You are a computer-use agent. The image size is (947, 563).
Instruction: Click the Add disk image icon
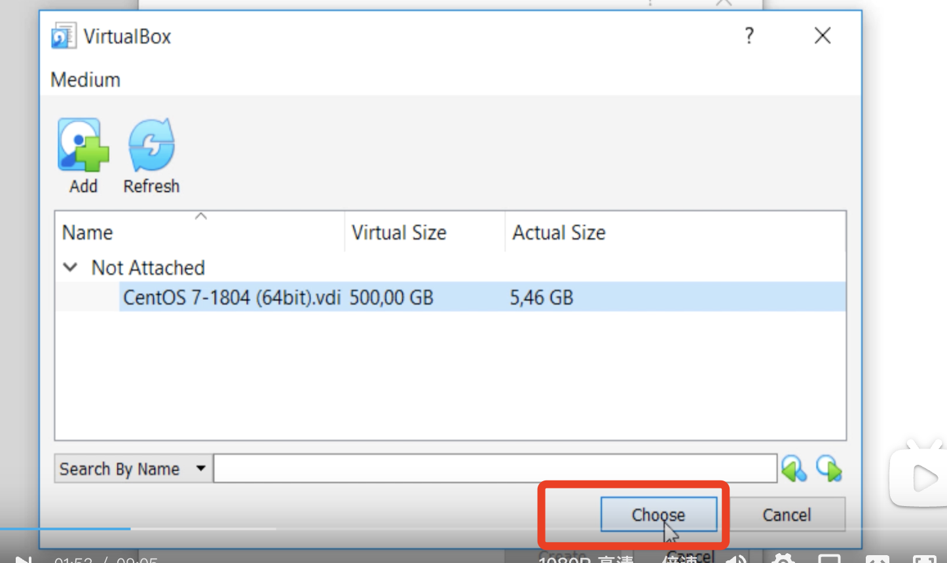coord(83,145)
